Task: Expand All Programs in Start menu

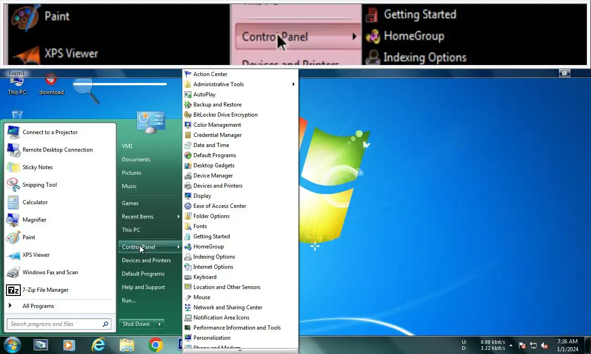Action: click(x=60, y=306)
